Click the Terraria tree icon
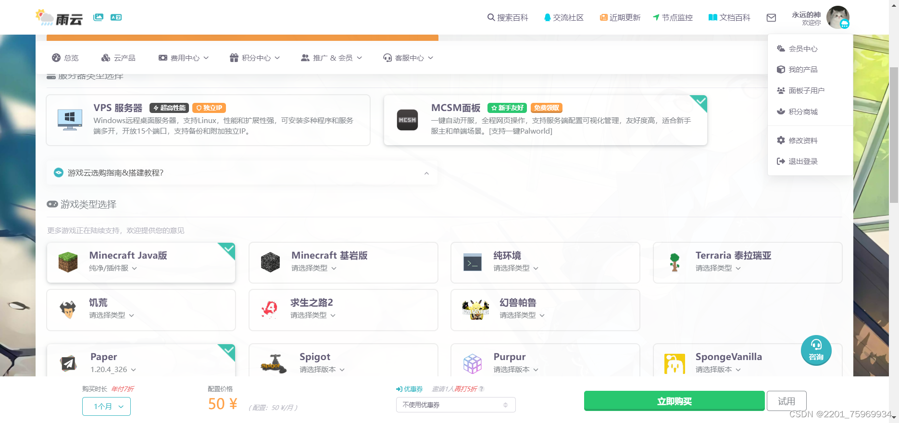Screen dimensions: 899x423 674,262
